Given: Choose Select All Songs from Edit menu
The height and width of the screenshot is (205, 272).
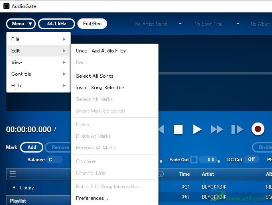Looking at the screenshot, I should 95,76.
